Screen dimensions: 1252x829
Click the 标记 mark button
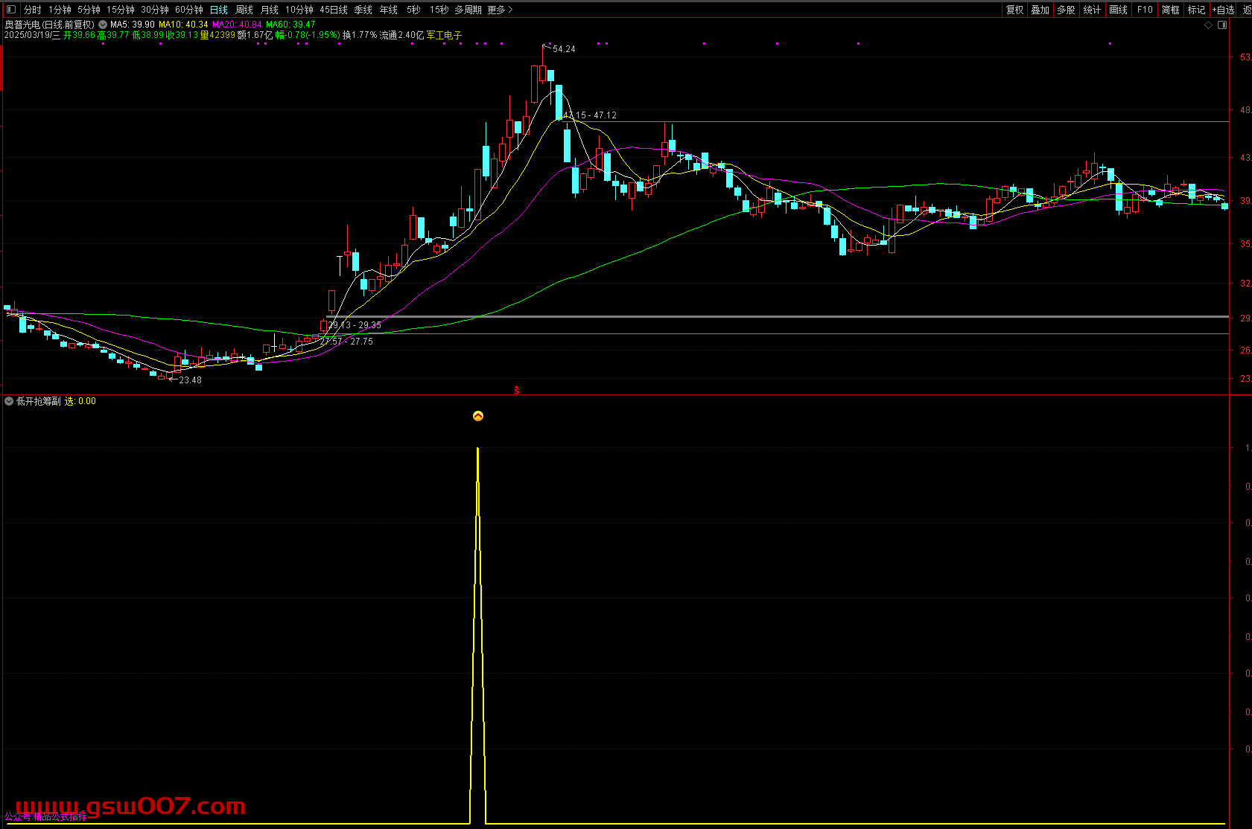coord(1197,10)
